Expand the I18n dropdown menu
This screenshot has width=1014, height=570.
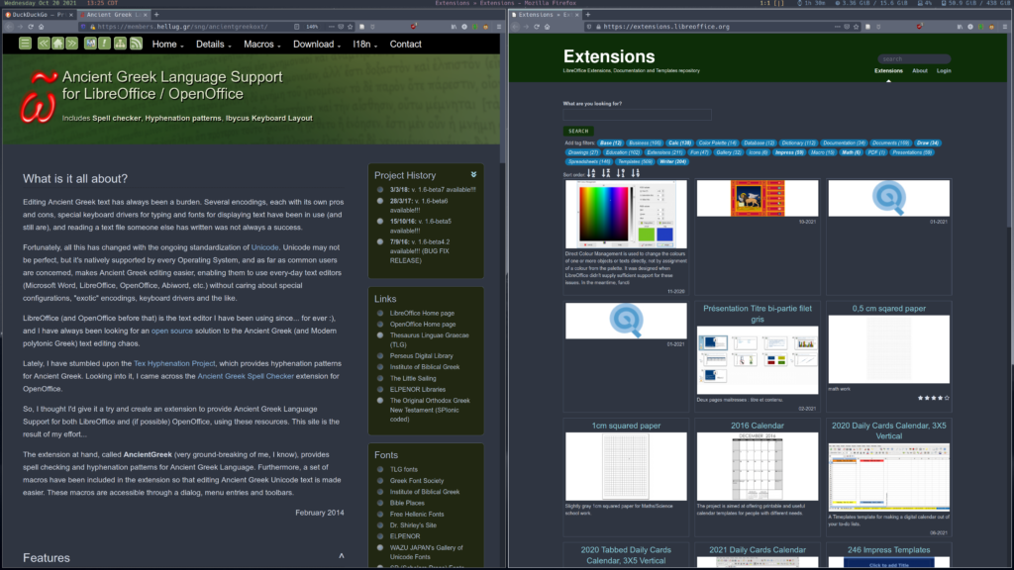(x=364, y=44)
